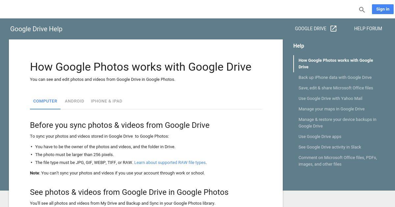Click 'You'll see all photos and videos from My Drive' line
Image resolution: width=395 pixels, height=207 pixels.
pyautogui.click(x=122, y=203)
